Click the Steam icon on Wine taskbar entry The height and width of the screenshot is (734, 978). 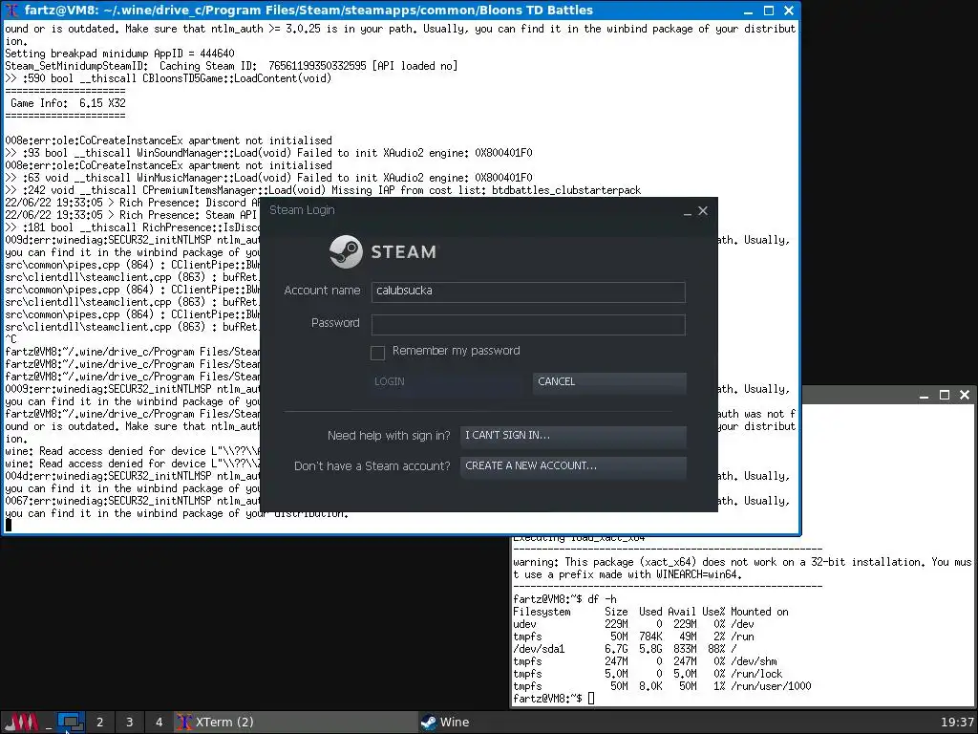point(429,723)
